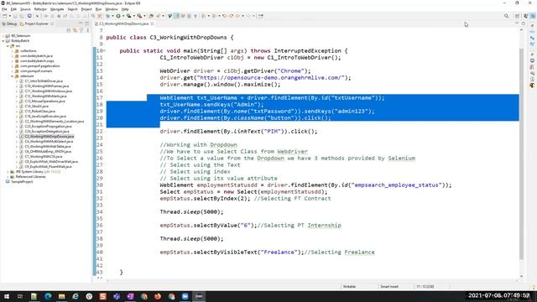Open the Refactor menu
The height and width of the screenshot is (302, 537).
[x=40, y=9]
